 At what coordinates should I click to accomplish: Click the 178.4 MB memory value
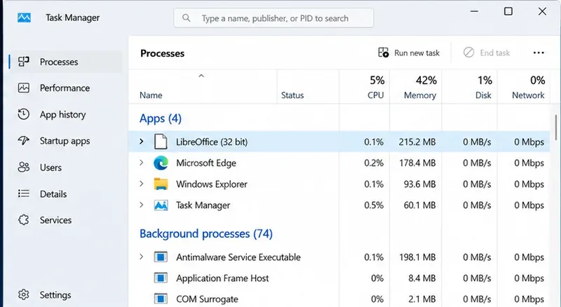(417, 163)
